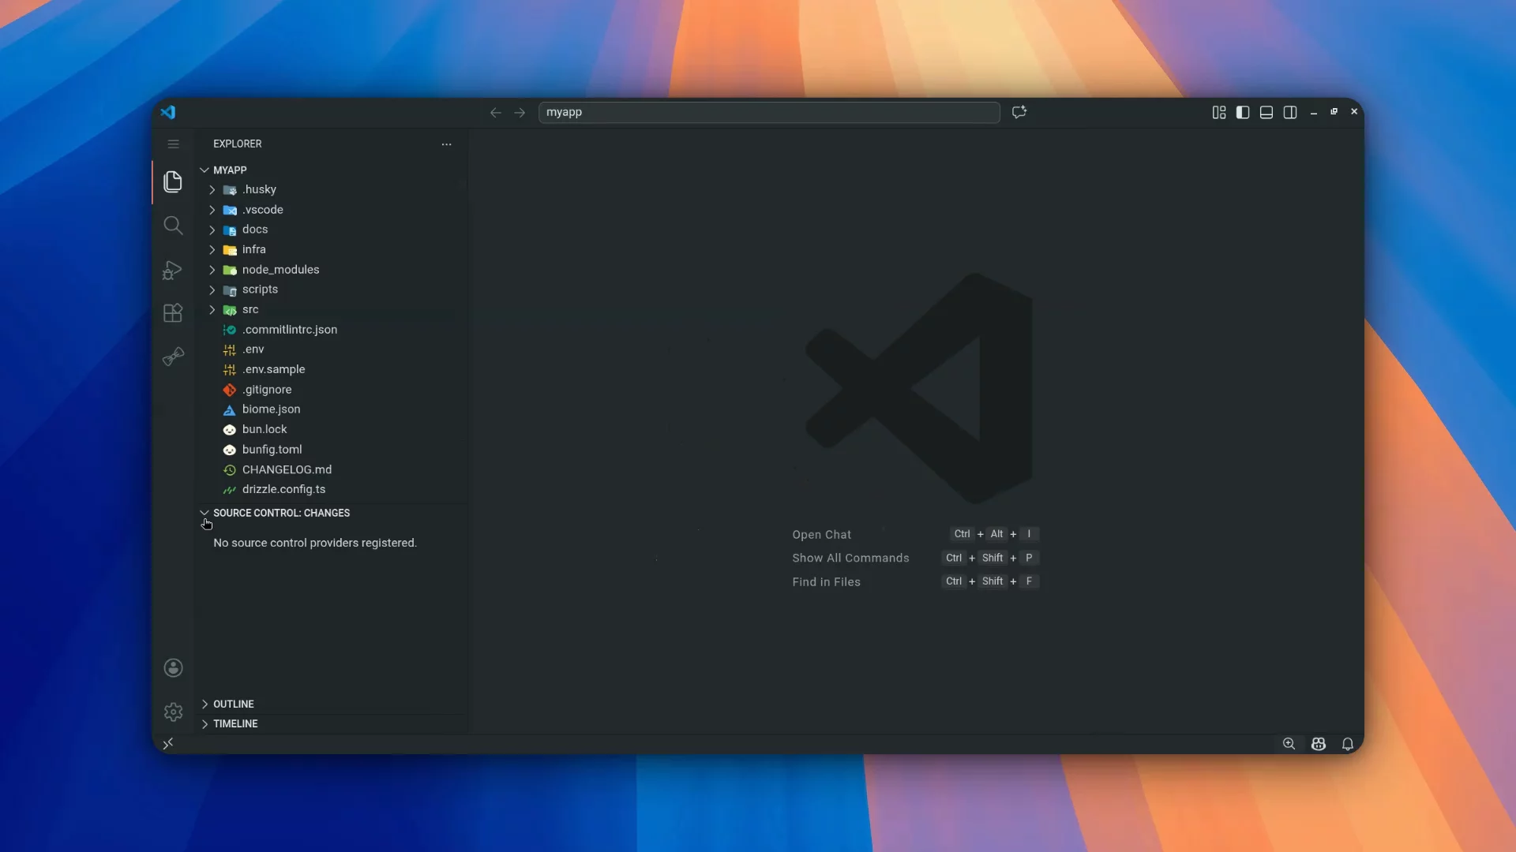Click the zoom magnifier icon in status bar

pos(1289,743)
